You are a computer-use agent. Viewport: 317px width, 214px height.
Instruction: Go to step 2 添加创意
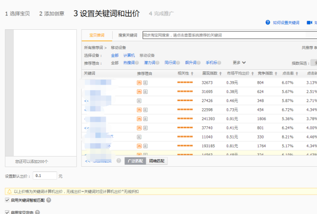(x=52, y=13)
